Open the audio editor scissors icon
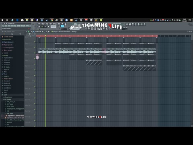This screenshot has height=145, width=193. [x=136, y=24]
